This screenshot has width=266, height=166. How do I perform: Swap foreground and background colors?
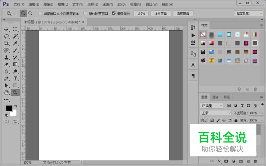click(16, 106)
